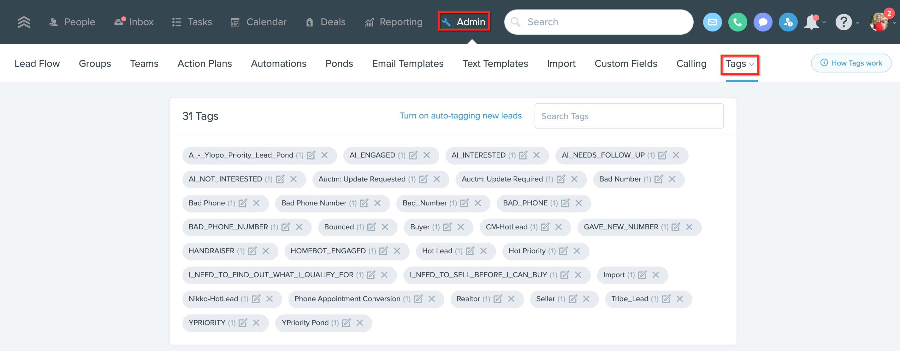Image resolution: width=900 pixels, height=351 pixels.
Task: Delete the Auctm: Update Required tag
Action: point(574,179)
